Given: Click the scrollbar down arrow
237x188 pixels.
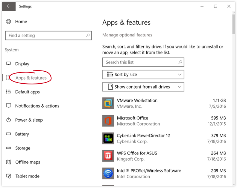Looking at the screenshot, I should click(234, 185).
